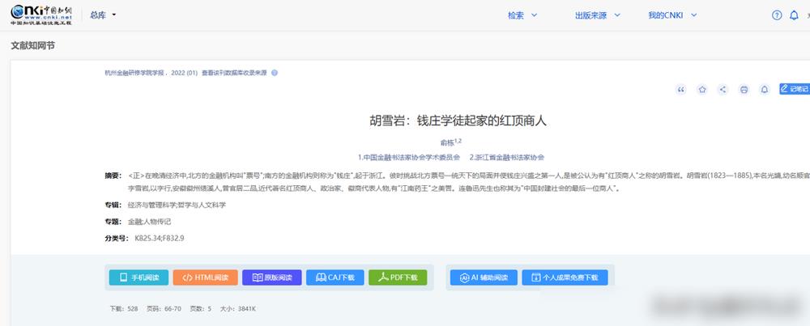Click the CAJ下载 button
This screenshot has height=326, width=810.
(335, 277)
